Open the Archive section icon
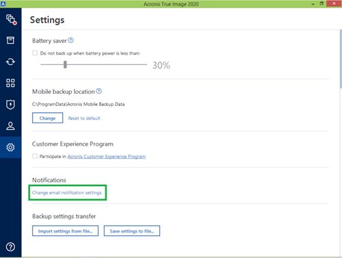Image resolution: width=342 pixels, height=258 pixels. 10,40
